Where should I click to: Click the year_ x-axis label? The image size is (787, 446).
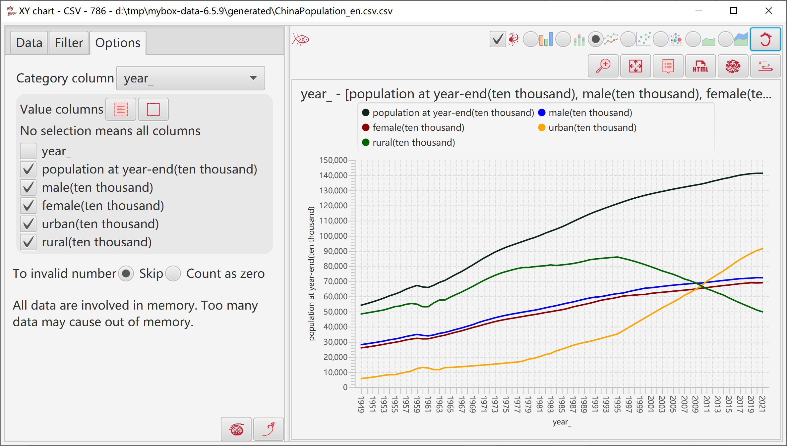click(x=562, y=422)
